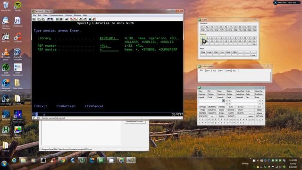Click the F3=Exit text
This screenshot has width=302, height=170.
40,106
